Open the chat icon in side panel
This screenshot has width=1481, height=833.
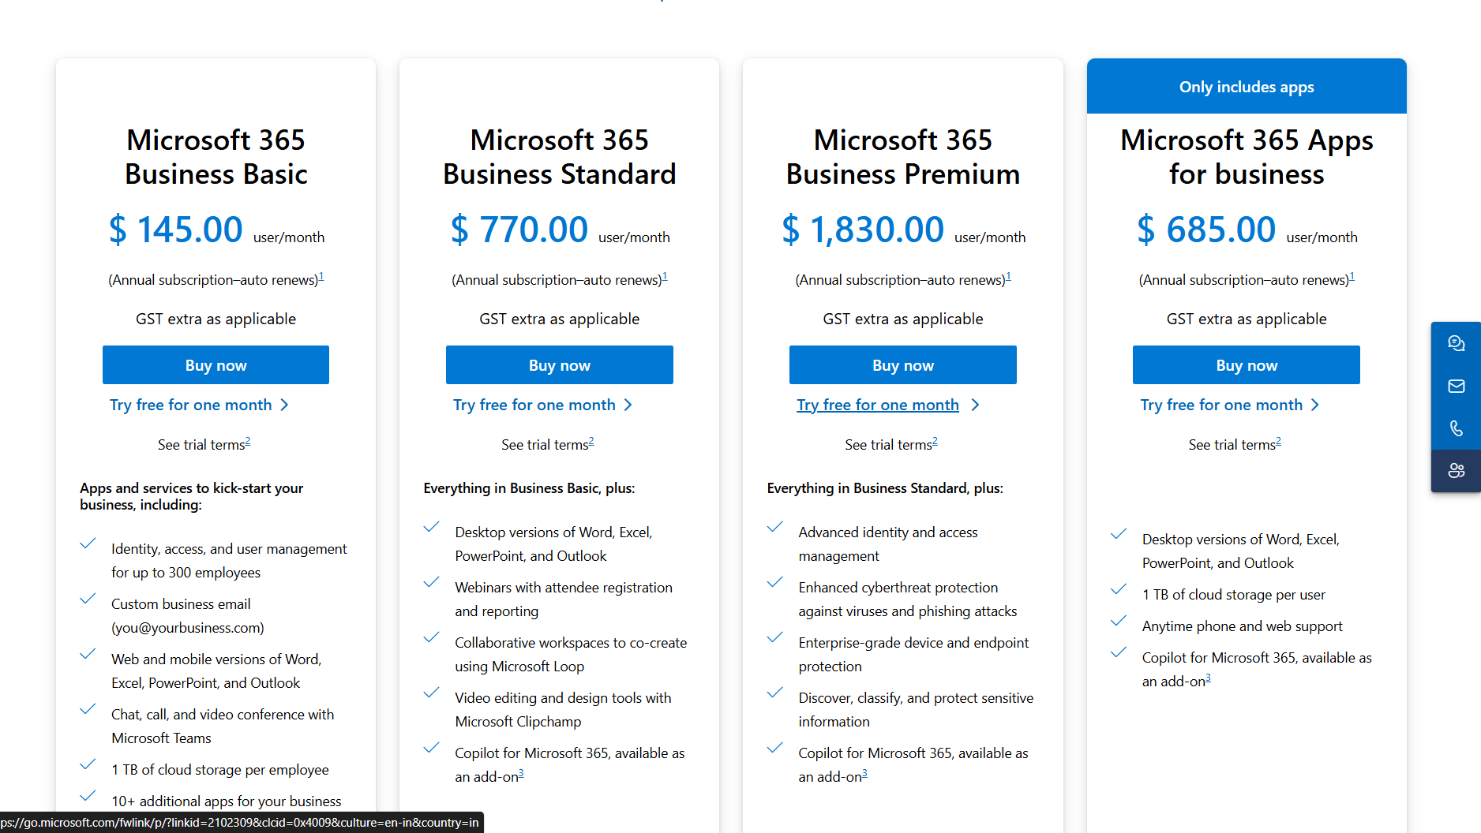pyautogui.click(x=1456, y=343)
